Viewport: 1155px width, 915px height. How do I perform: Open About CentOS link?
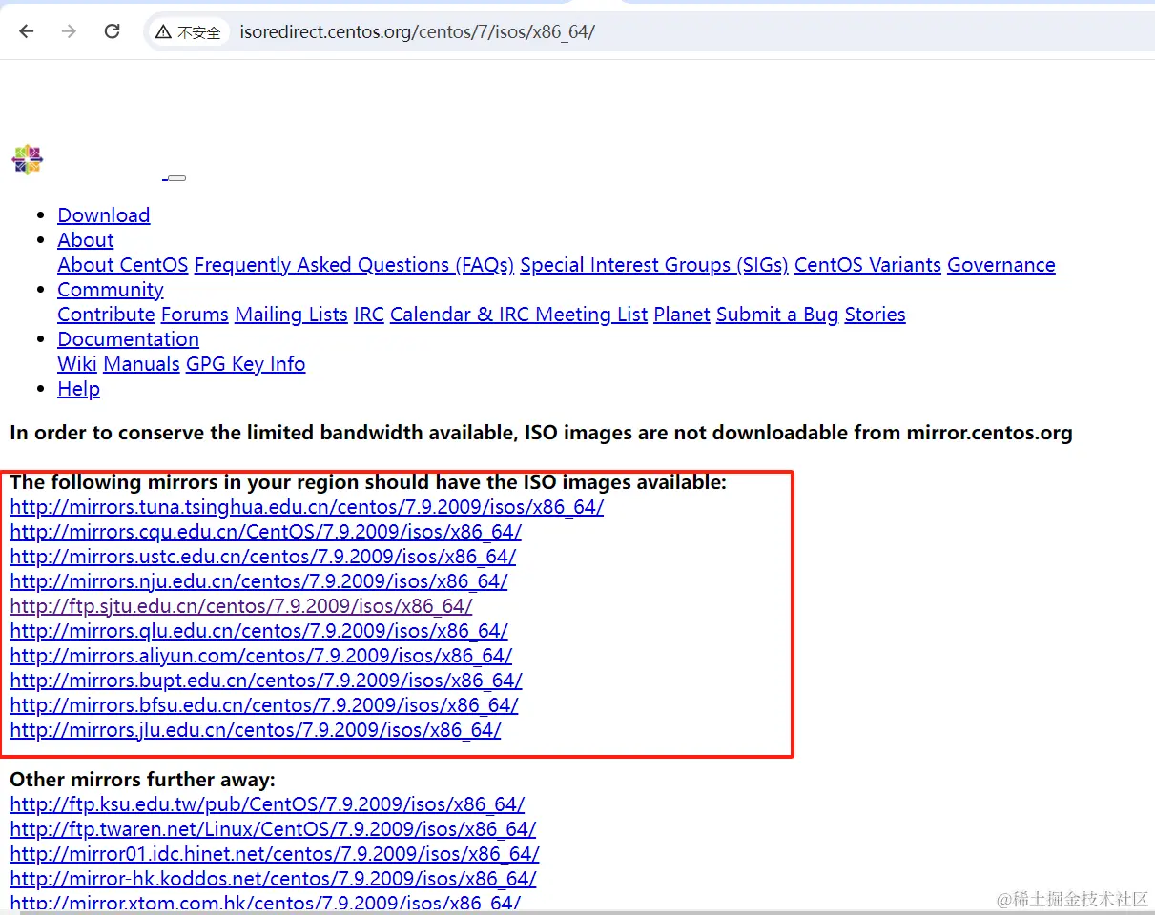(123, 265)
